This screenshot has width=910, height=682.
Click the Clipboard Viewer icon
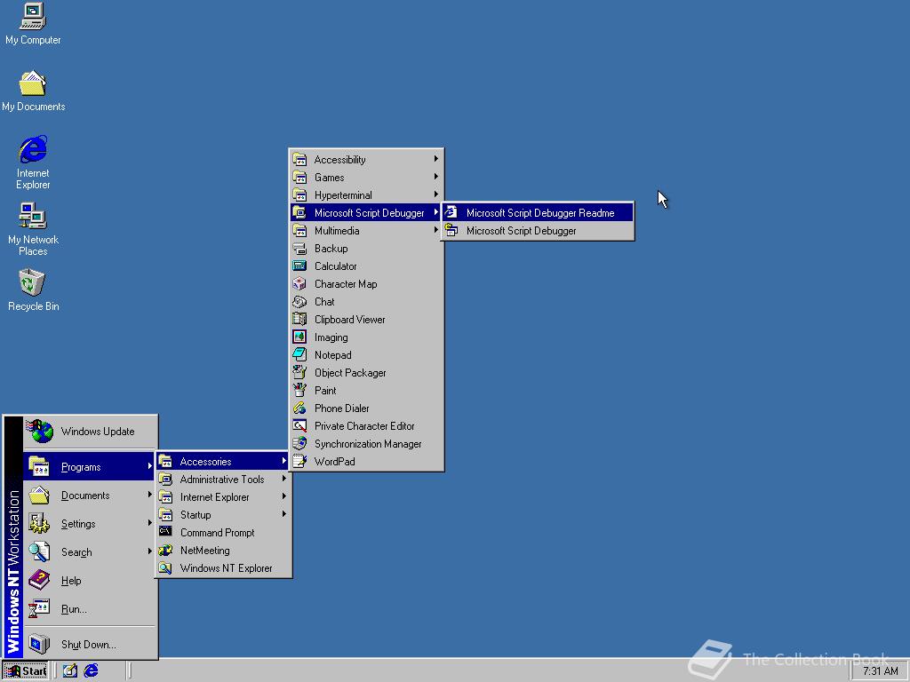[x=299, y=319]
